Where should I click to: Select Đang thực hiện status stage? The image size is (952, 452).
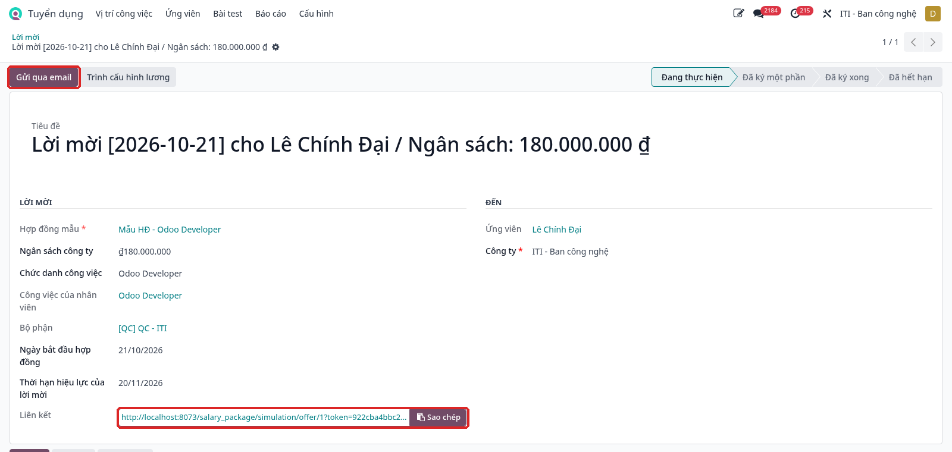click(691, 77)
